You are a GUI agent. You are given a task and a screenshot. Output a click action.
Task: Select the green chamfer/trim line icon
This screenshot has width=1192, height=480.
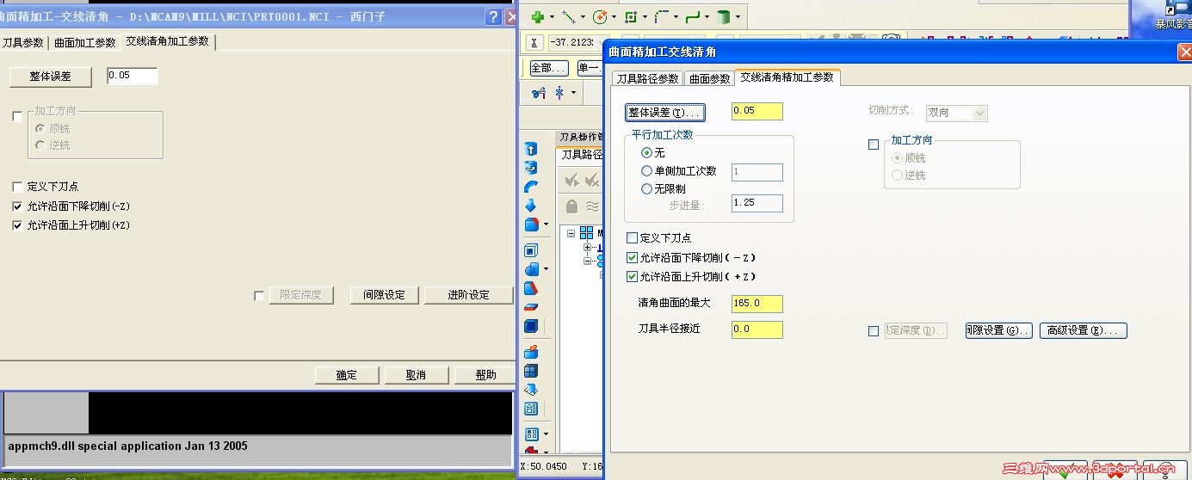(693, 16)
